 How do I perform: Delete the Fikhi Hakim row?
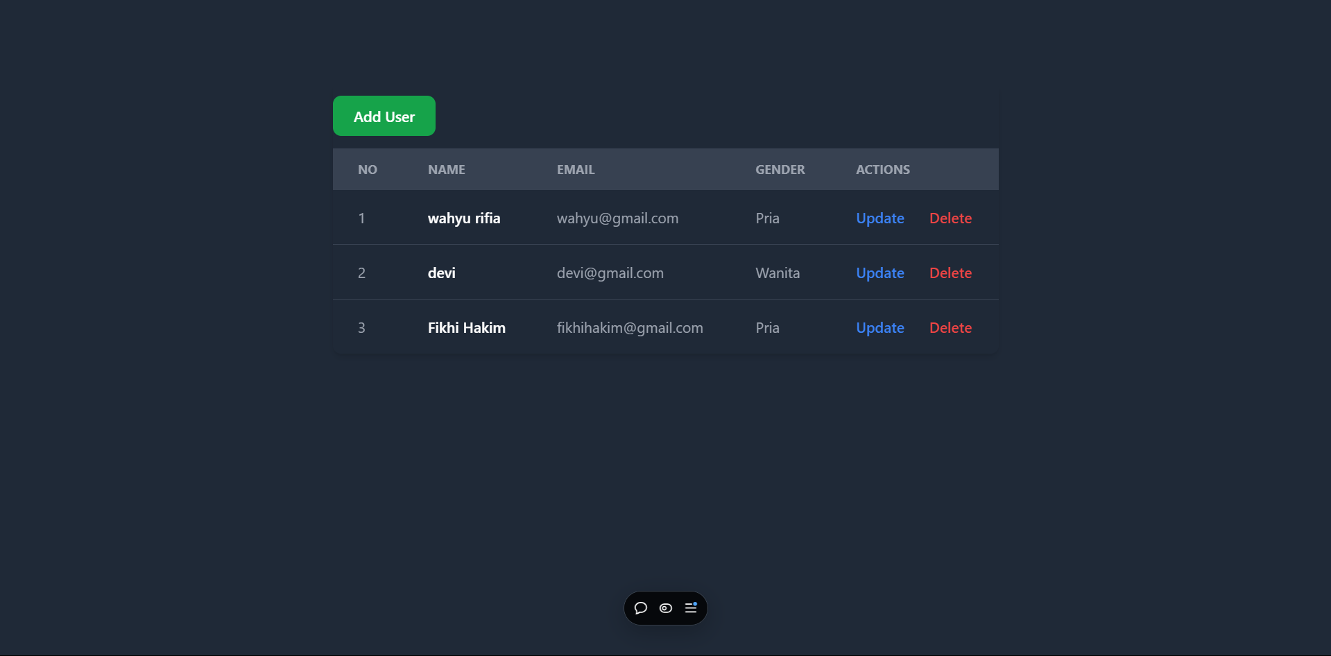[x=950, y=328]
